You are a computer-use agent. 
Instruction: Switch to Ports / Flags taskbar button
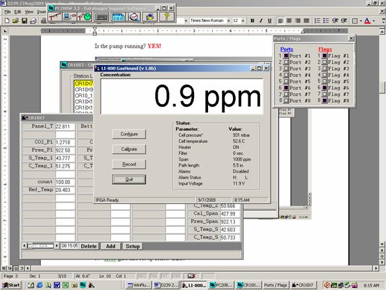pos(275,285)
